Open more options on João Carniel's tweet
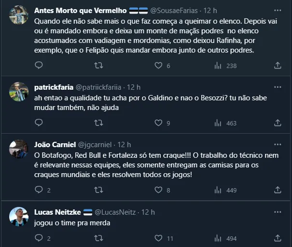 (x=278, y=144)
